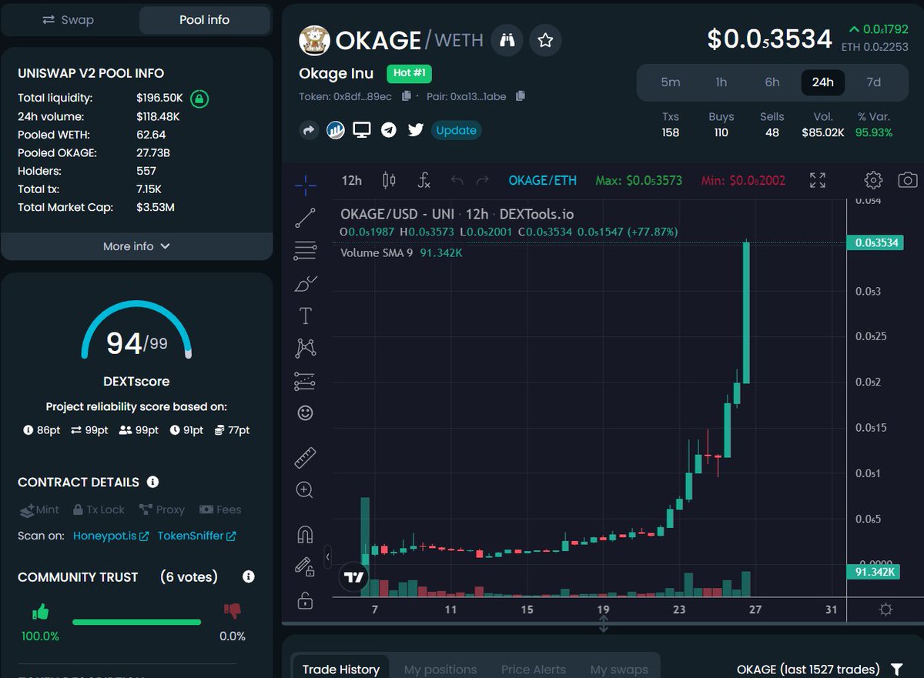This screenshot has width=924, height=678.
Task: Select the text annotation tool
Action: pos(305,316)
